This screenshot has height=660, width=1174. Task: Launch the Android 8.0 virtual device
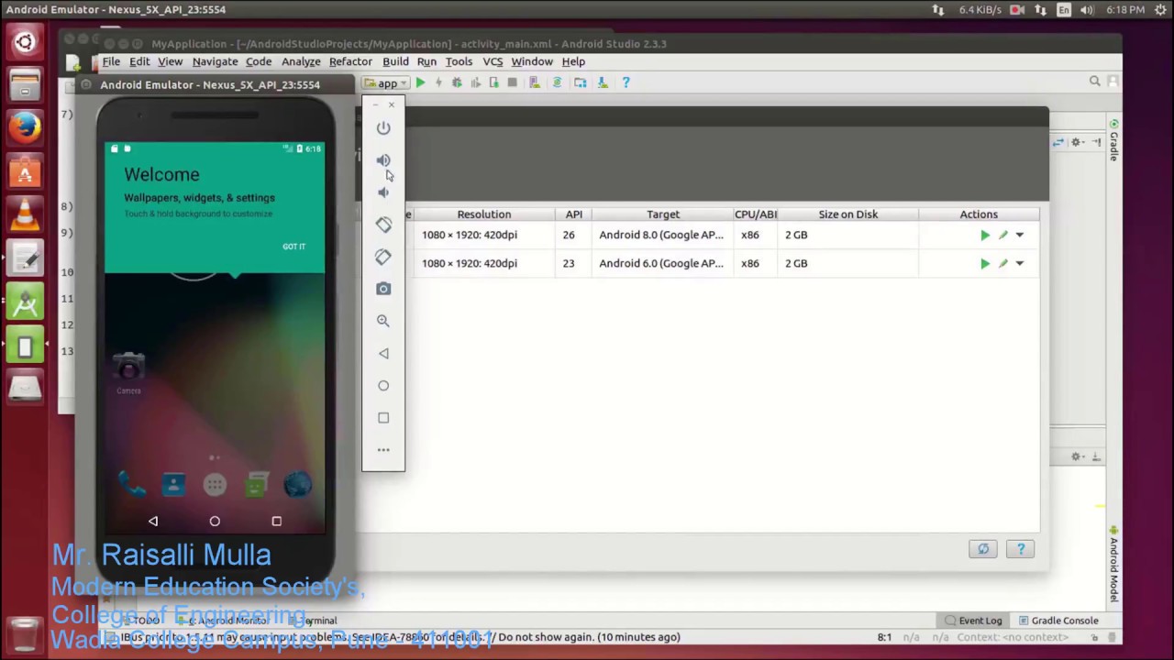point(985,236)
